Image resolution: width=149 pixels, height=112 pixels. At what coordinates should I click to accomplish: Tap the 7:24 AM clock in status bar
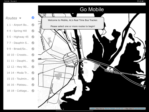(x=7, y=1)
